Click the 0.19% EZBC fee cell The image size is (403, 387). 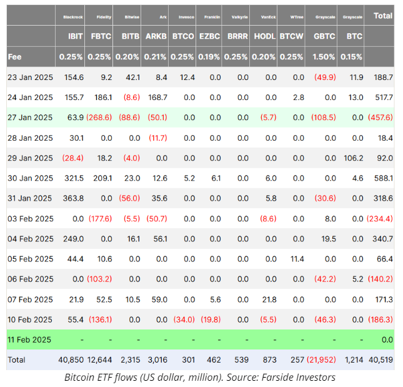[209, 57]
